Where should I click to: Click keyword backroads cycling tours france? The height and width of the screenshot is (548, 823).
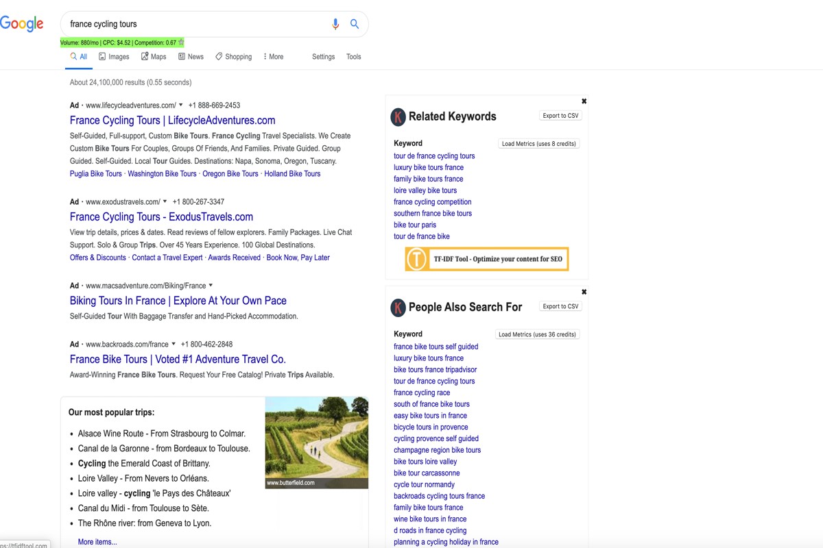click(x=439, y=496)
